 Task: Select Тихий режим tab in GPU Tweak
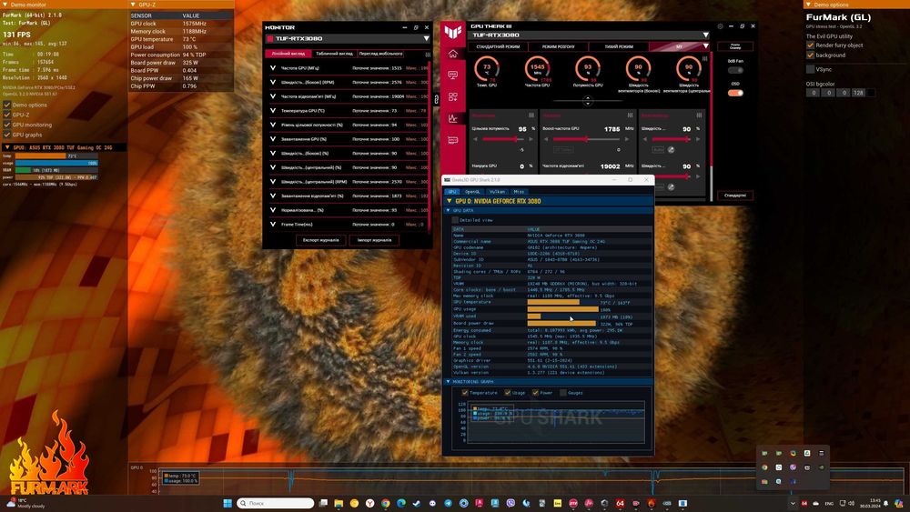point(619,46)
